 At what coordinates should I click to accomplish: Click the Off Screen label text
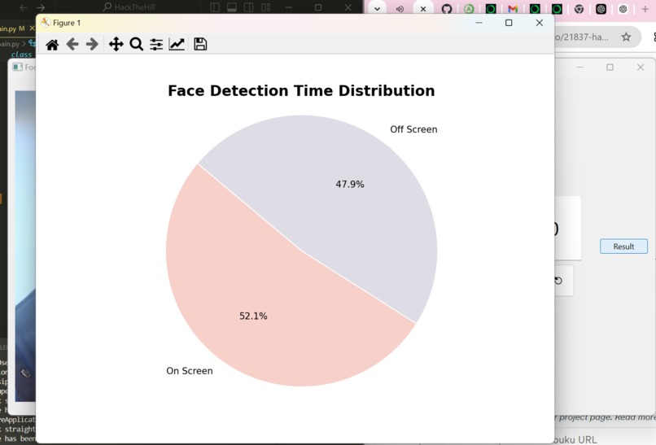(413, 129)
